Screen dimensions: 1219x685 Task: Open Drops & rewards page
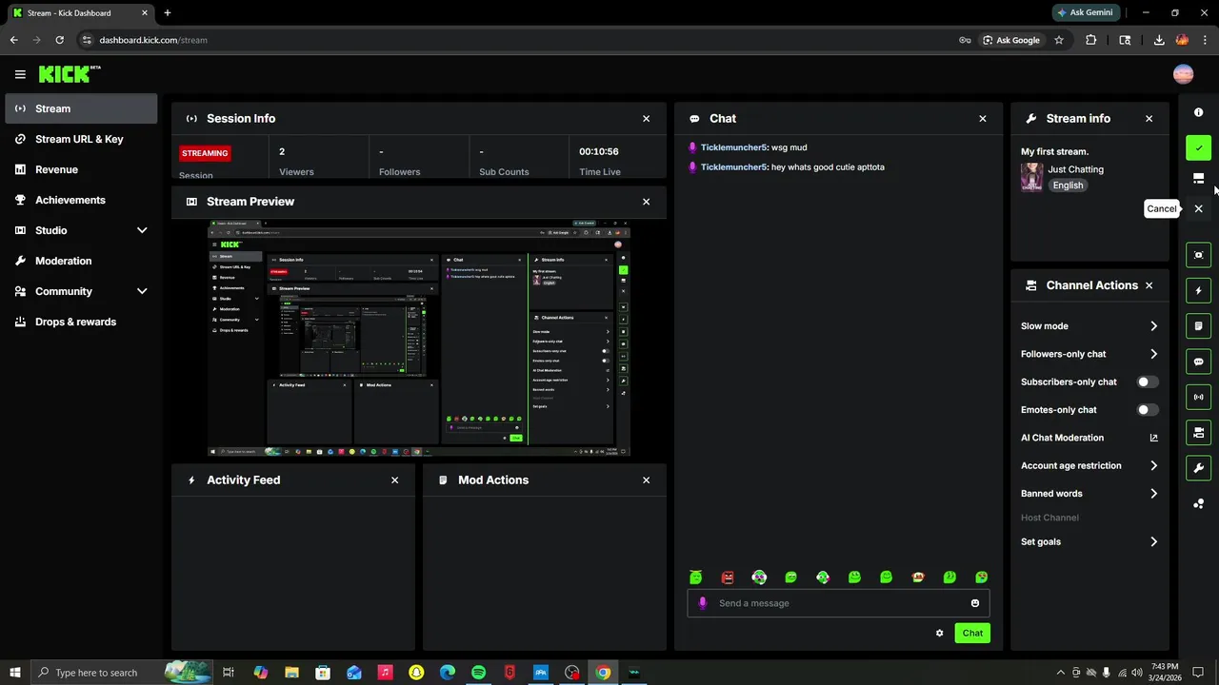81,322
